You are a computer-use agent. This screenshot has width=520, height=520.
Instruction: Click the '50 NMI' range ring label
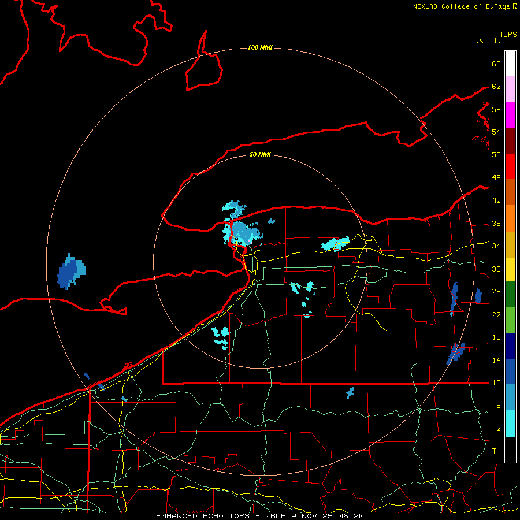260,154
